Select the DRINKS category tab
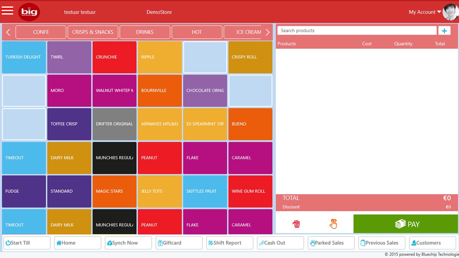459x258 pixels. 145,32
